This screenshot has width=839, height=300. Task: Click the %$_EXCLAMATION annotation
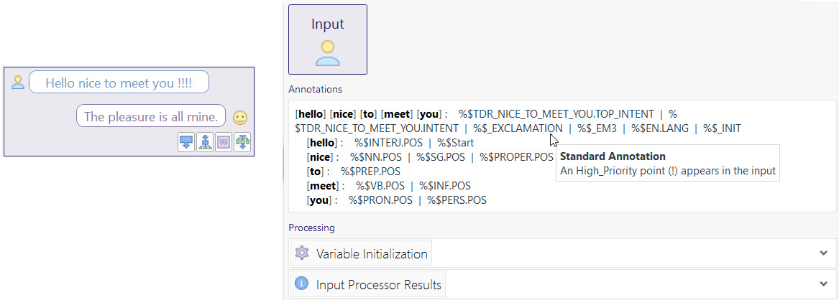pyautogui.click(x=518, y=128)
